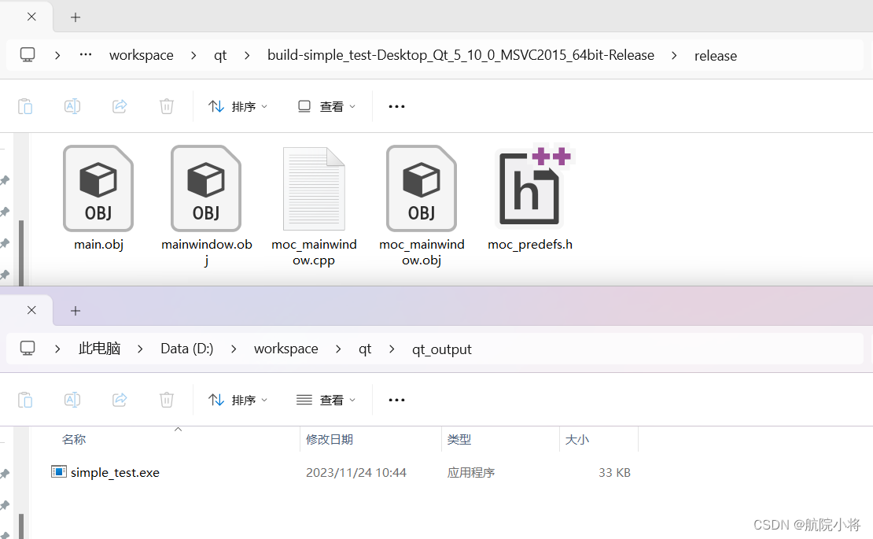Image resolution: width=873 pixels, height=539 pixels.
Task: Select simple_test.exe file name
Action: click(x=116, y=473)
